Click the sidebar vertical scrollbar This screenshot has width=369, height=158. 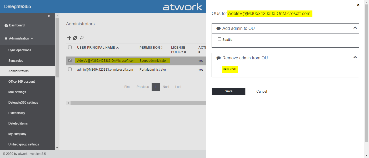pos(57,47)
